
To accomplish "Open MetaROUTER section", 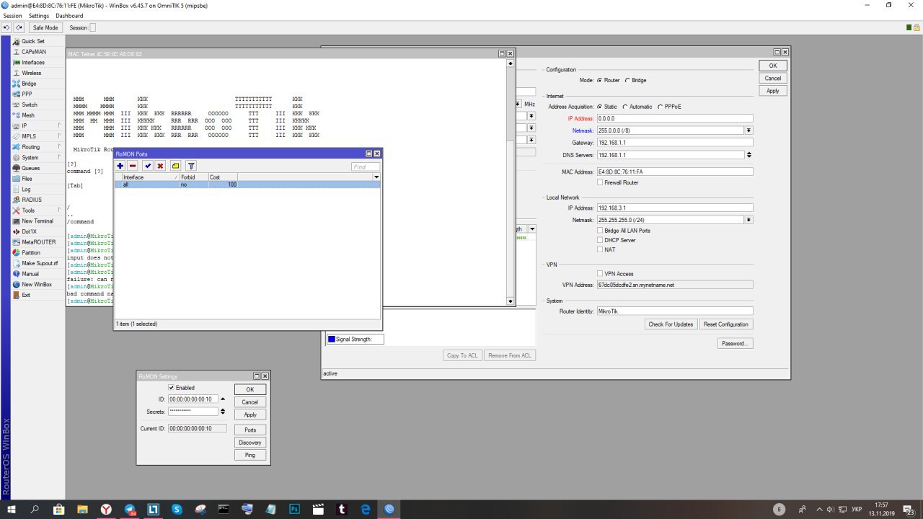I will coord(38,242).
